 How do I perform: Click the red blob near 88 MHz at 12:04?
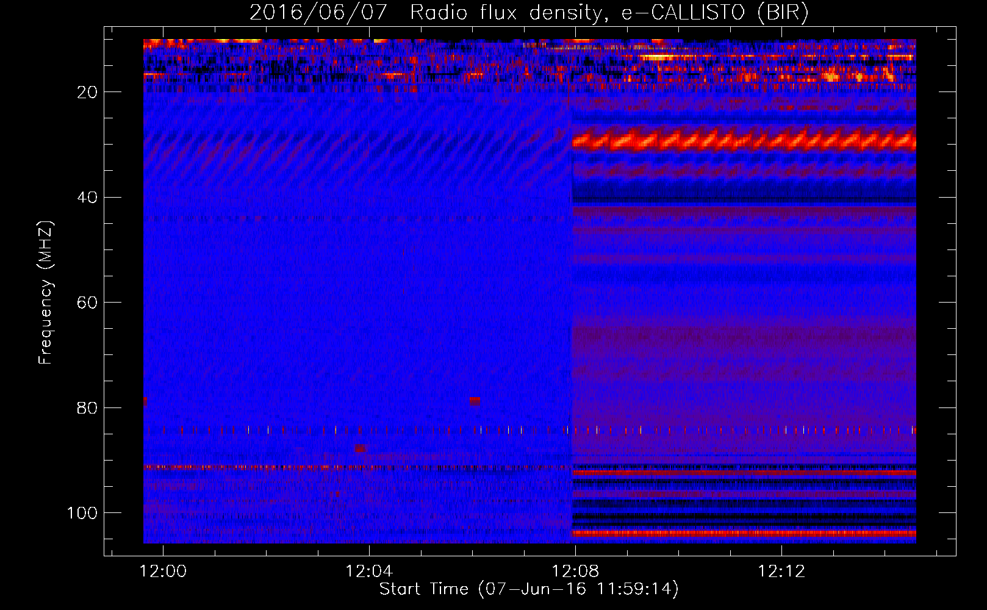pyautogui.click(x=360, y=448)
